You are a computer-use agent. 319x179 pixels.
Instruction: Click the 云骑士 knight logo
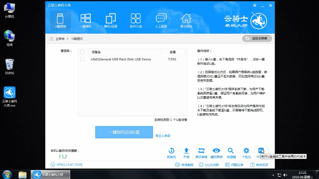pyautogui.click(x=259, y=21)
